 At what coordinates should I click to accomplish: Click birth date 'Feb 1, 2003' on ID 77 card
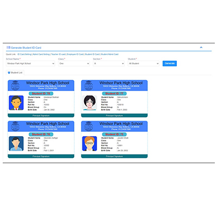(x=122, y=110)
